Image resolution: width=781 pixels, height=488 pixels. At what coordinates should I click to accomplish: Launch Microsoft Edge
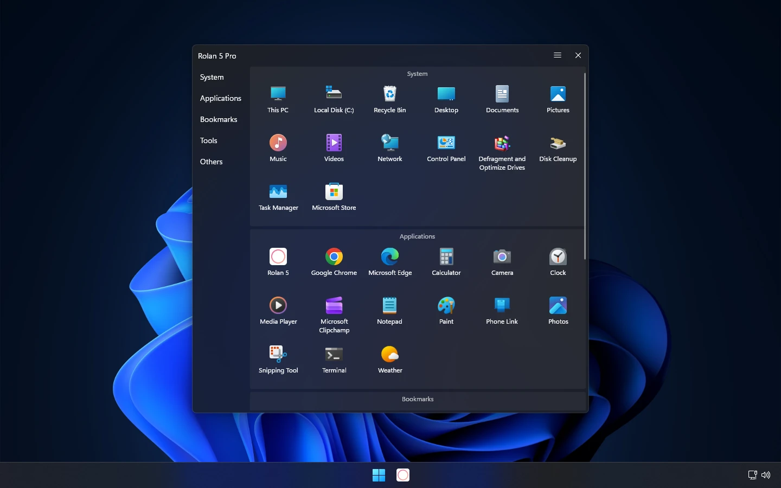390,262
